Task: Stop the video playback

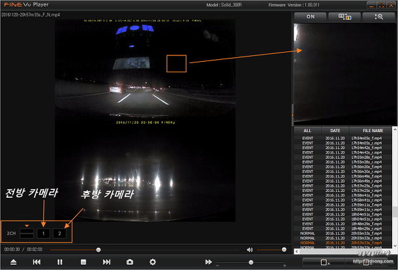Action: coord(83,262)
